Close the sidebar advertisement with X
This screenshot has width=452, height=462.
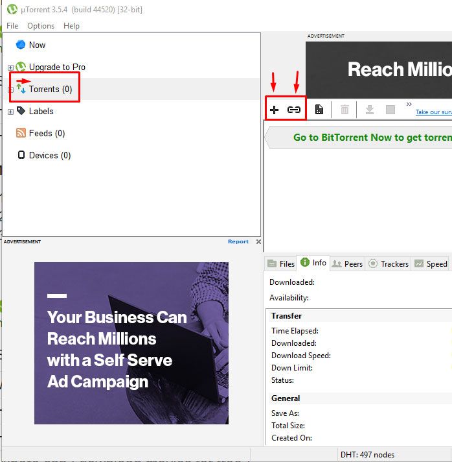click(x=258, y=241)
